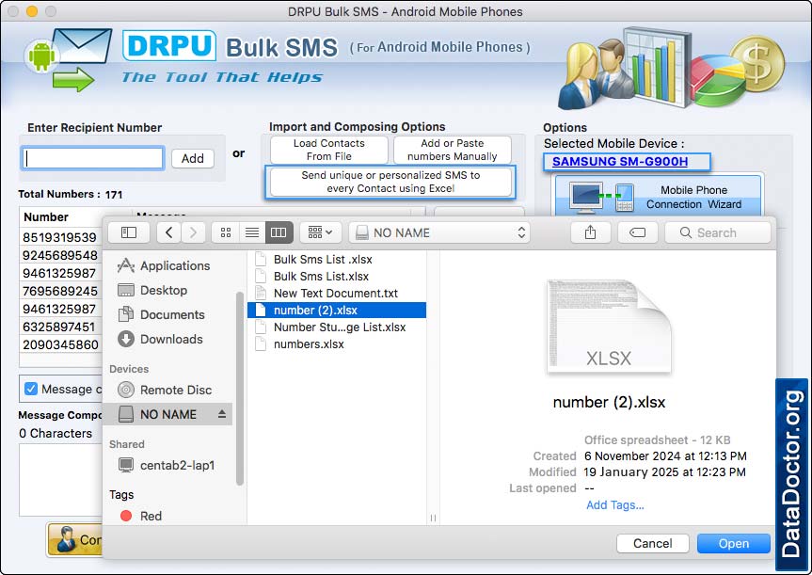Click the DRPU logo

(169, 45)
